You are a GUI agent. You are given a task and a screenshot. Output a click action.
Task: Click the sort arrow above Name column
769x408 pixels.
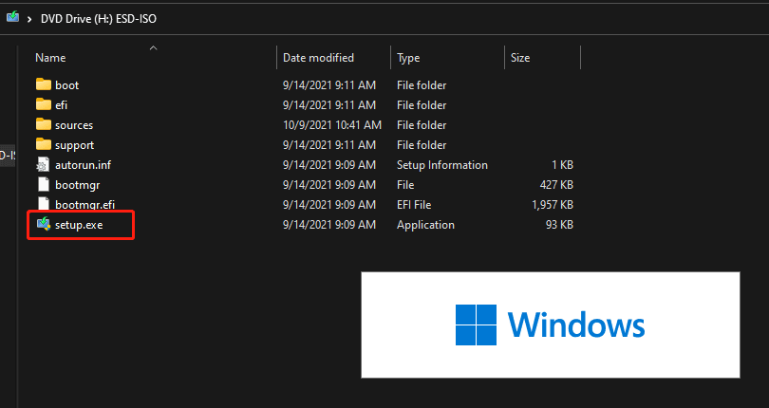[153, 48]
